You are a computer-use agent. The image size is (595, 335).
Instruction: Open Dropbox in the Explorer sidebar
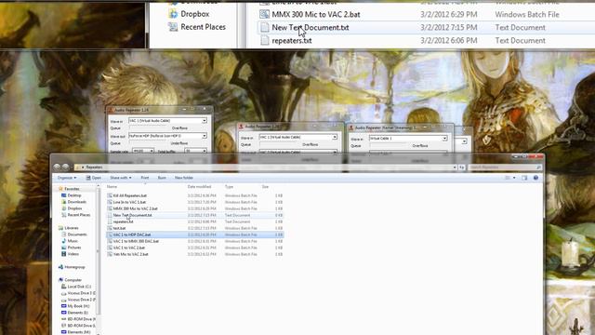click(x=72, y=208)
